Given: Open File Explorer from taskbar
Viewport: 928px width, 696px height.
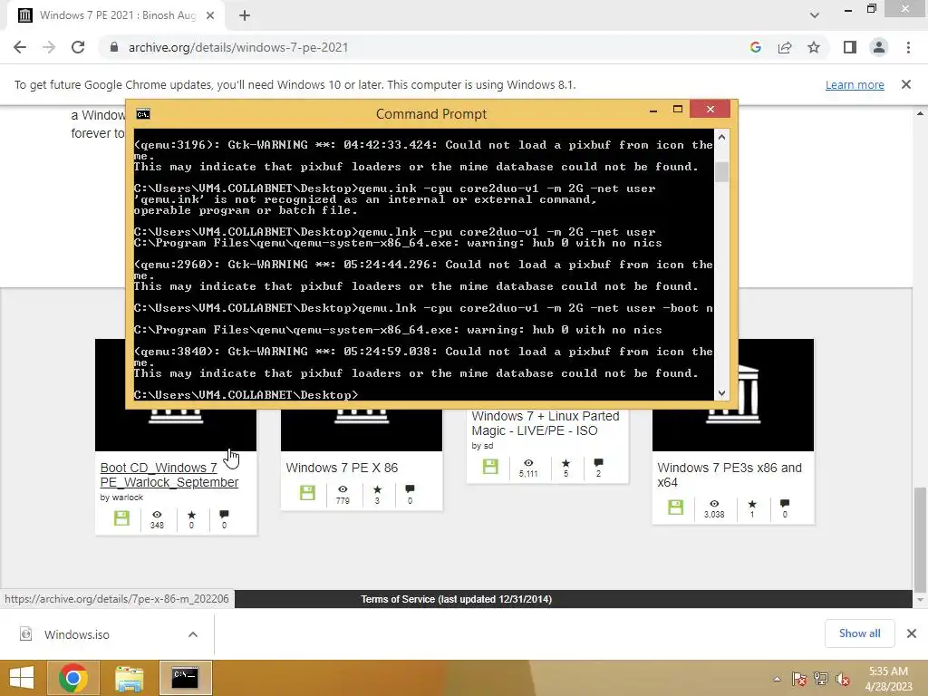Looking at the screenshot, I should 129,678.
